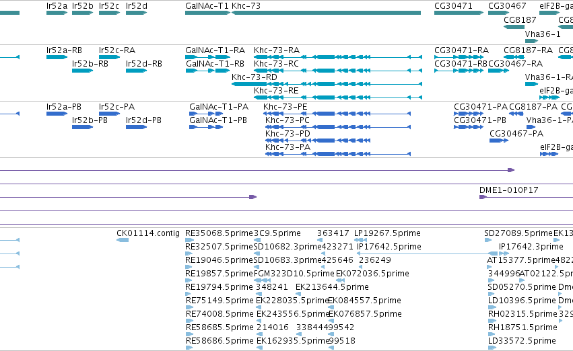
Task: Open the Ir52d gene label
Action: 137,6
